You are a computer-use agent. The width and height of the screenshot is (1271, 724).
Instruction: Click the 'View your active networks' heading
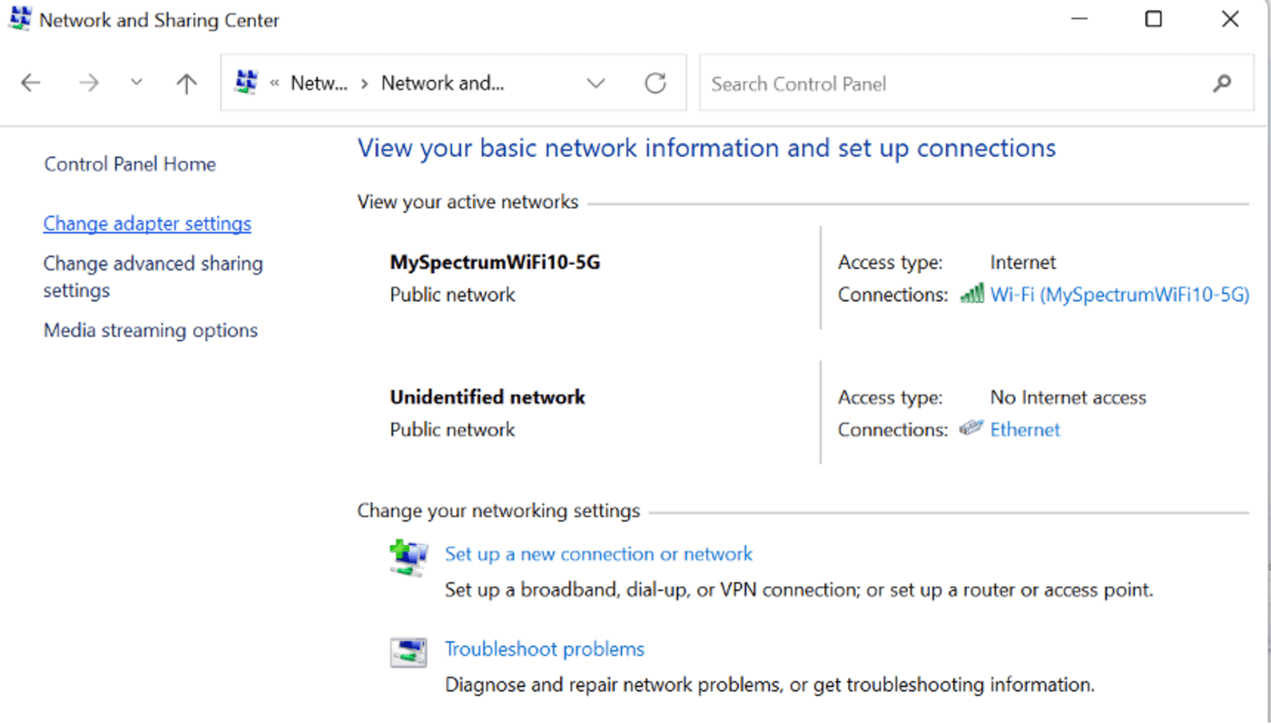[x=468, y=201]
